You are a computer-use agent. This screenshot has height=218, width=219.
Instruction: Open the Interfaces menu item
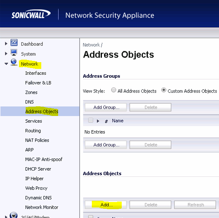(x=36, y=73)
